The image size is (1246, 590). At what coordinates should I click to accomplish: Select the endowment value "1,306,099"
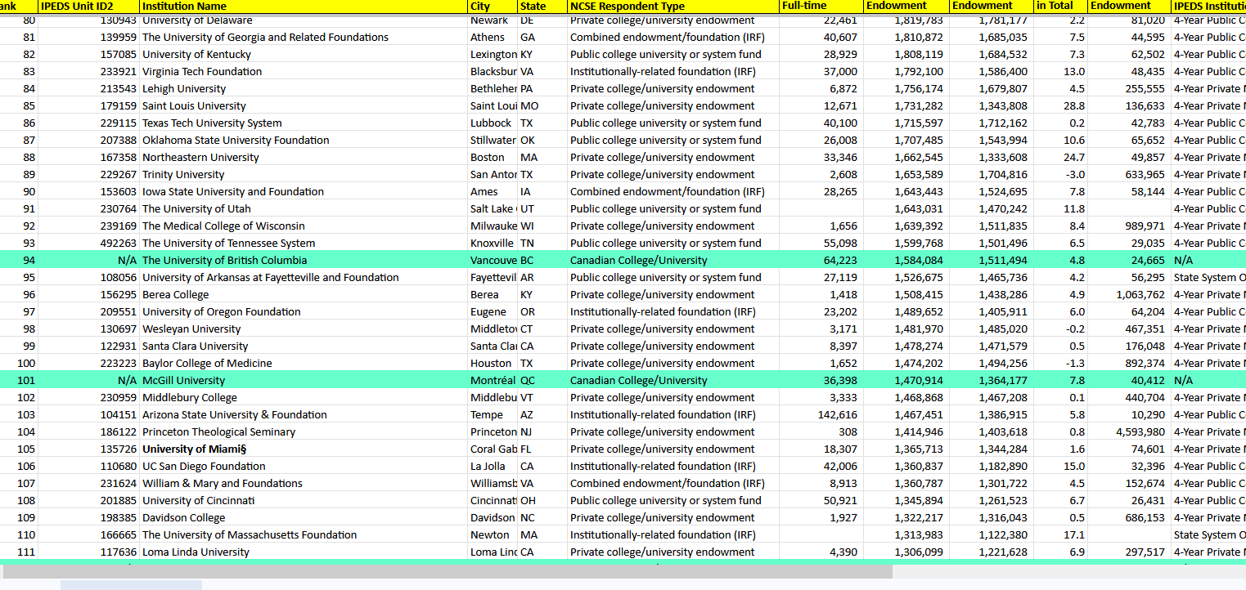click(x=906, y=552)
